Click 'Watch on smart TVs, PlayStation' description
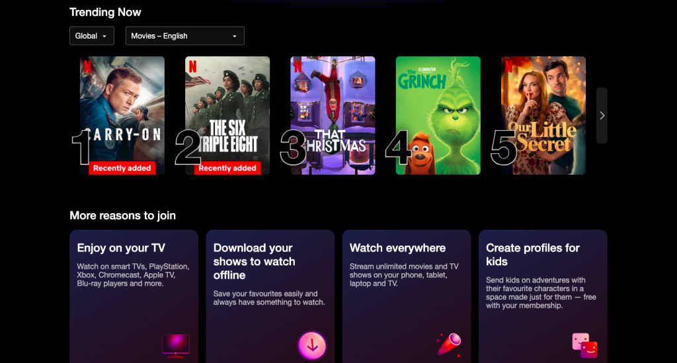 (x=133, y=275)
